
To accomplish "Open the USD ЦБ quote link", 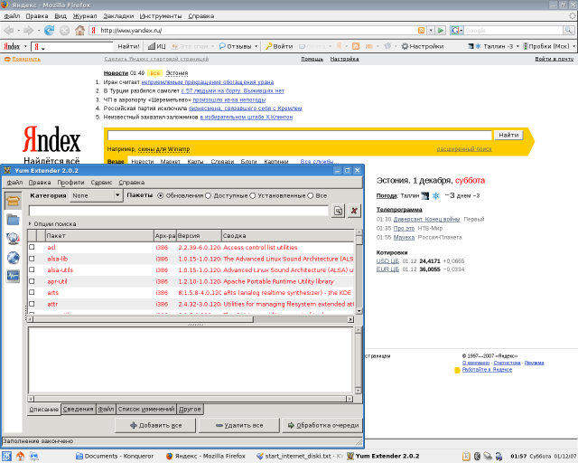I will click(387, 261).
